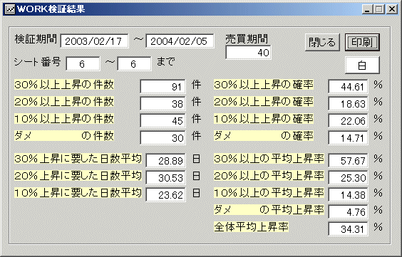Click the end date field 2004/02/05

tap(180, 41)
